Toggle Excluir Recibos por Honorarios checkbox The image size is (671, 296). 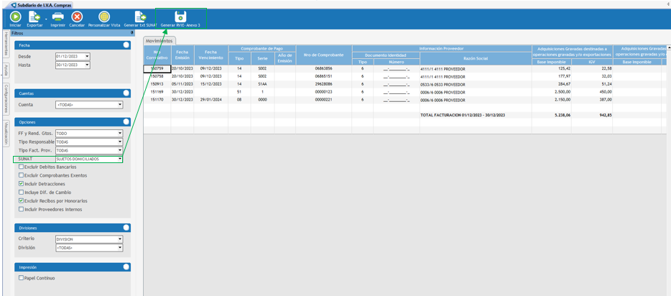(x=21, y=201)
